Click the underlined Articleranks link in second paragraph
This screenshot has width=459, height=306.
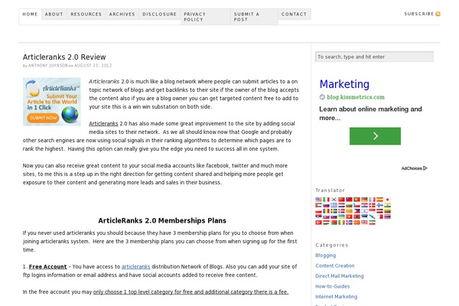[x=103, y=124]
